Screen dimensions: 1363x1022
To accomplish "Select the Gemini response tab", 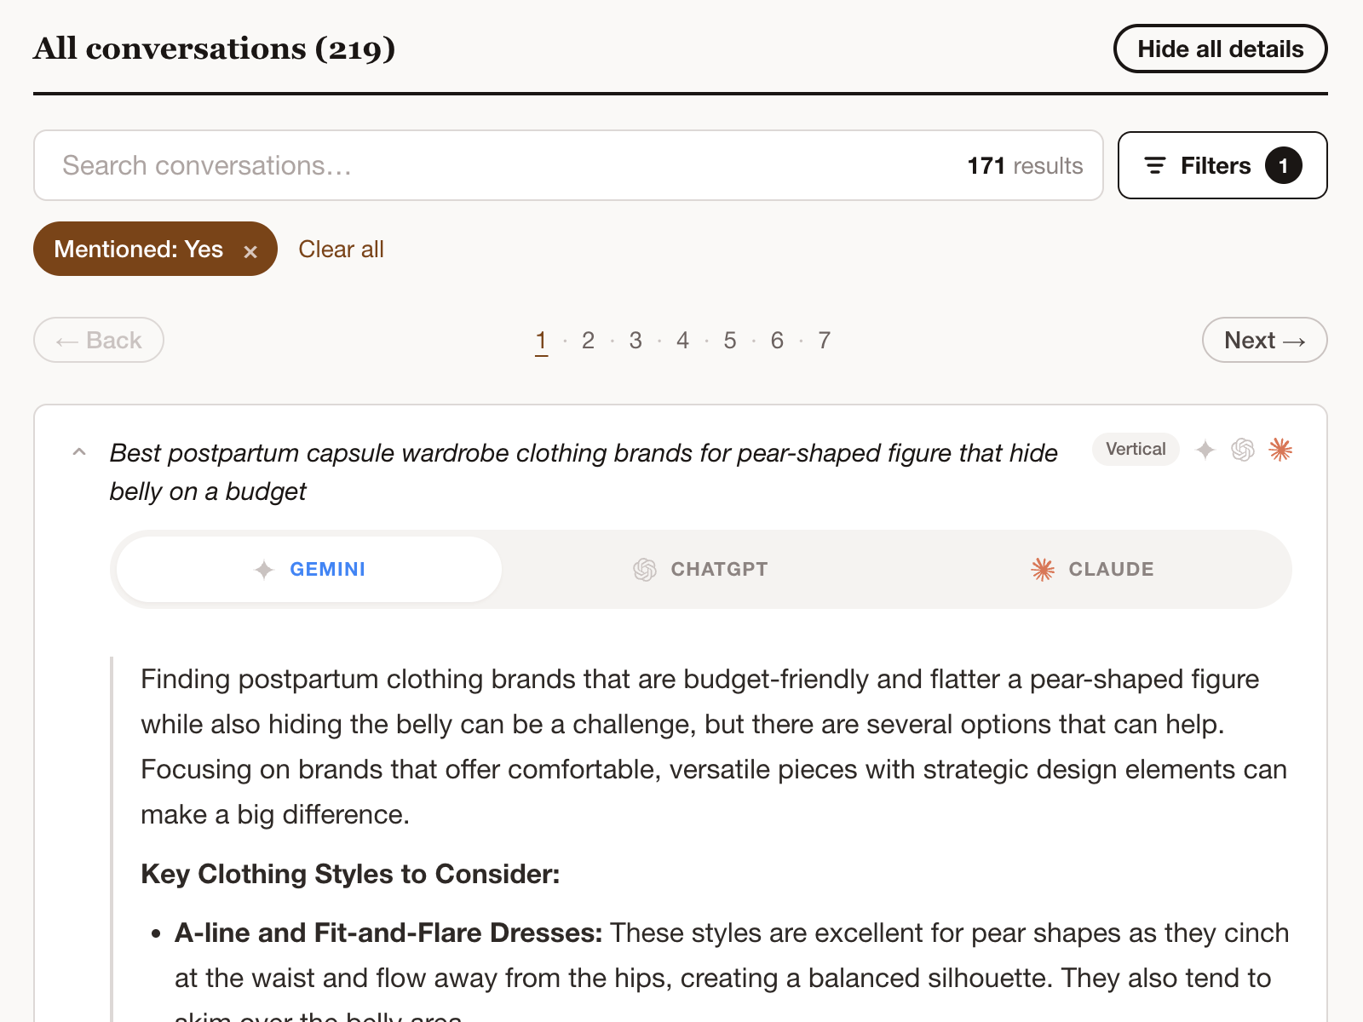I will (x=309, y=569).
